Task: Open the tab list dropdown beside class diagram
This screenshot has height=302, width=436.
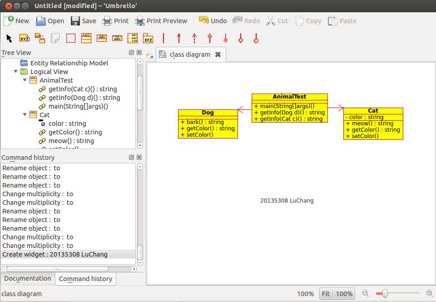Action: (150, 56)
